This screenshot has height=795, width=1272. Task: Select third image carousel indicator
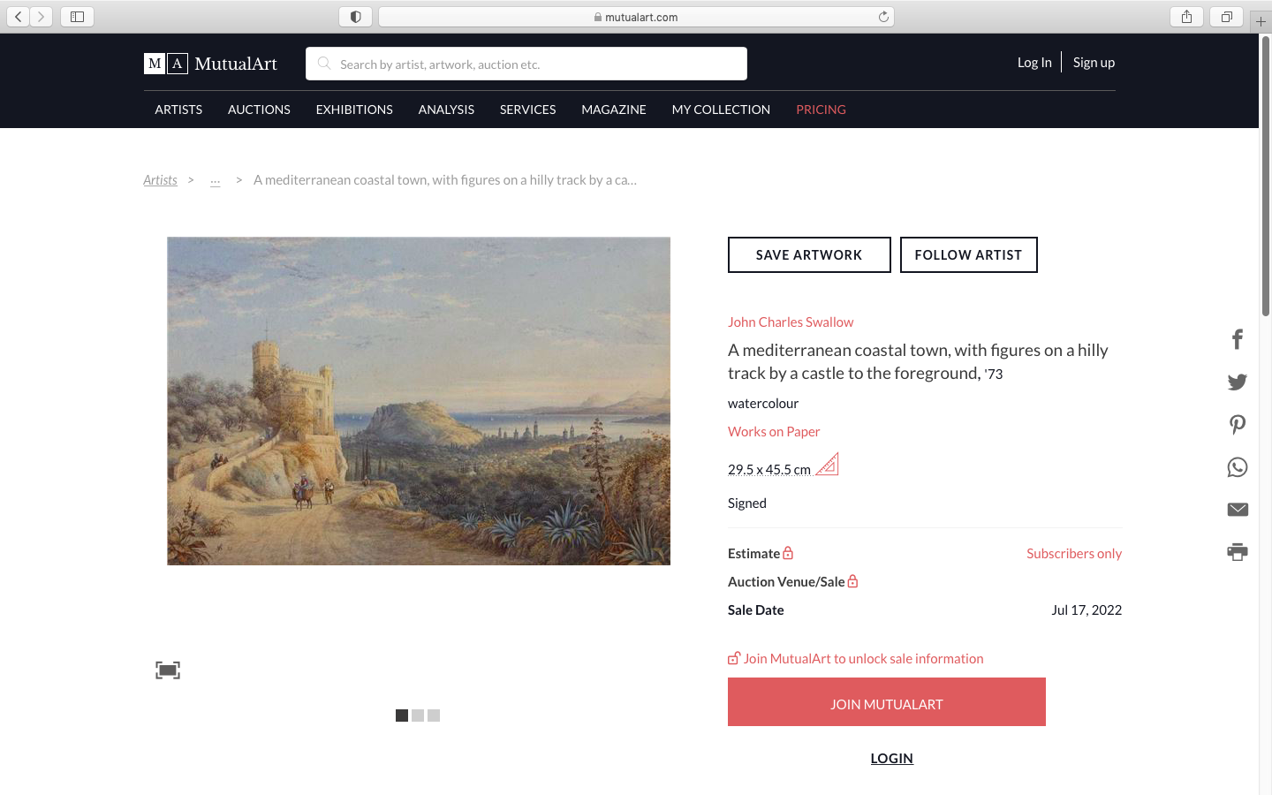tap(434, 715)
